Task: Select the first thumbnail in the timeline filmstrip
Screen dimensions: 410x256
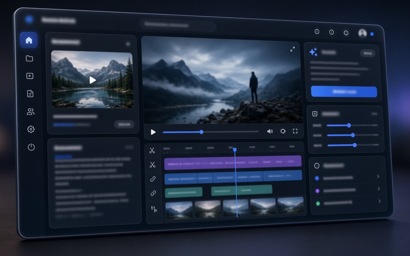Action: click(x=179, y=211)
